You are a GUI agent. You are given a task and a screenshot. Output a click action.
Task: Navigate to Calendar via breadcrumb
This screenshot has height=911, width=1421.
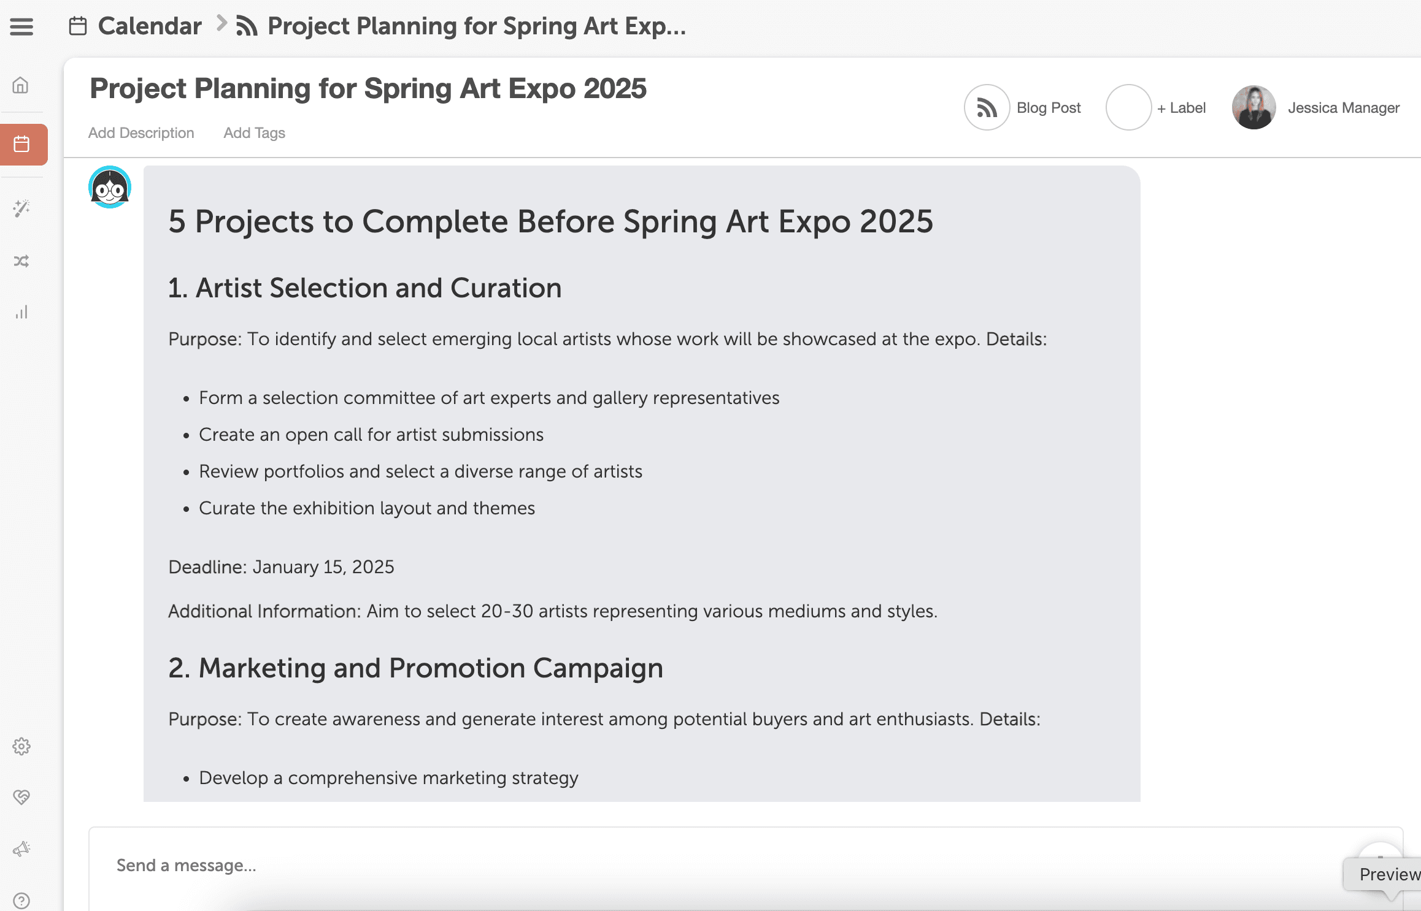pos(149,25)
